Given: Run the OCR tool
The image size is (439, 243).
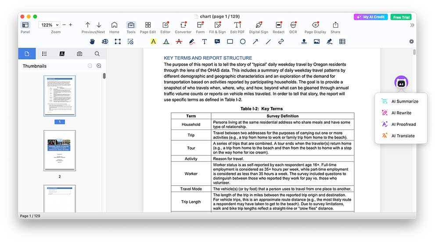Looking at the screenshot, I should [293, 27].
